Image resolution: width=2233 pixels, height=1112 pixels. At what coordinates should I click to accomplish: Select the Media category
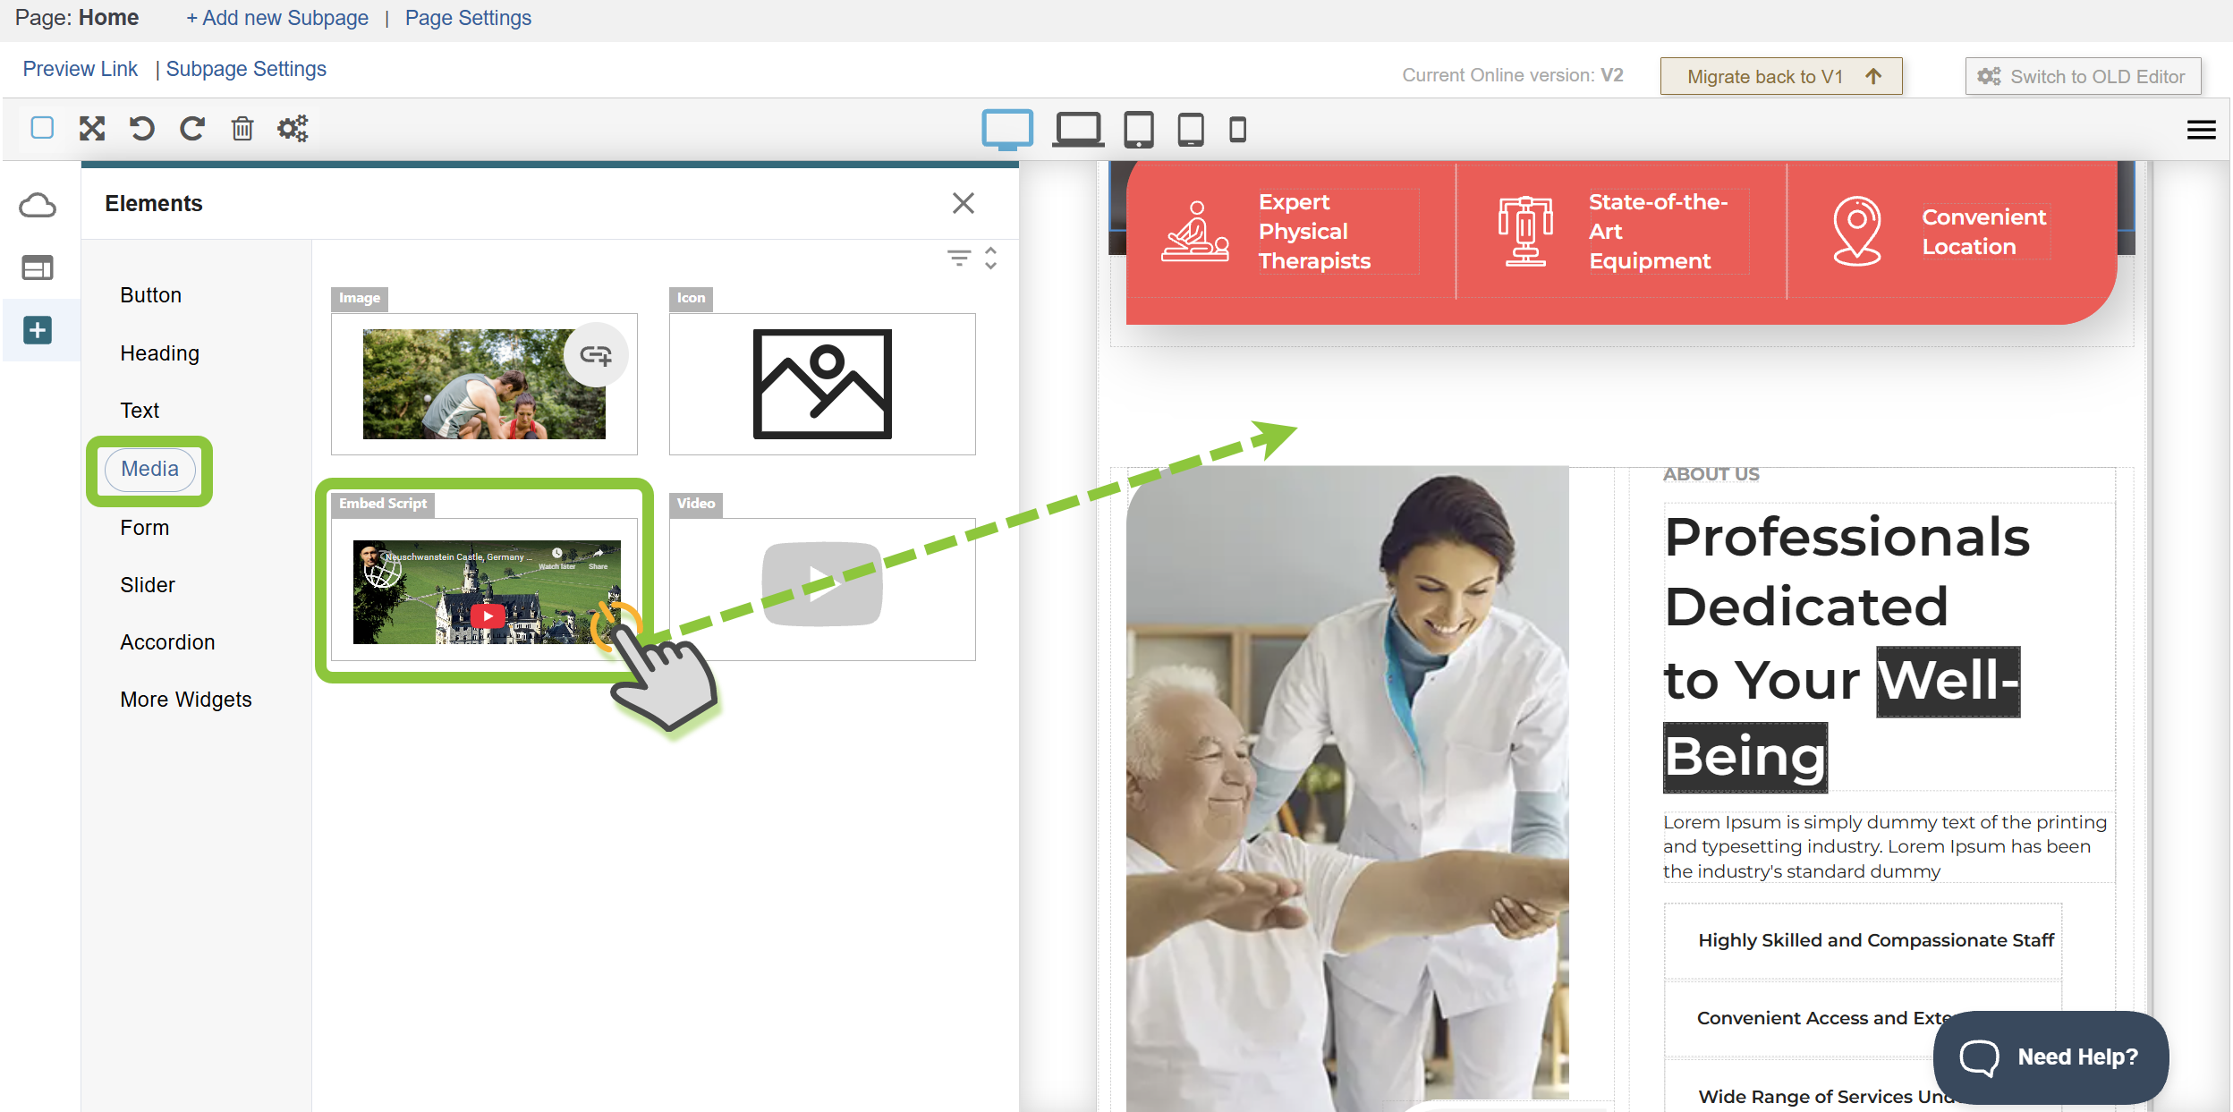point(149,469)
